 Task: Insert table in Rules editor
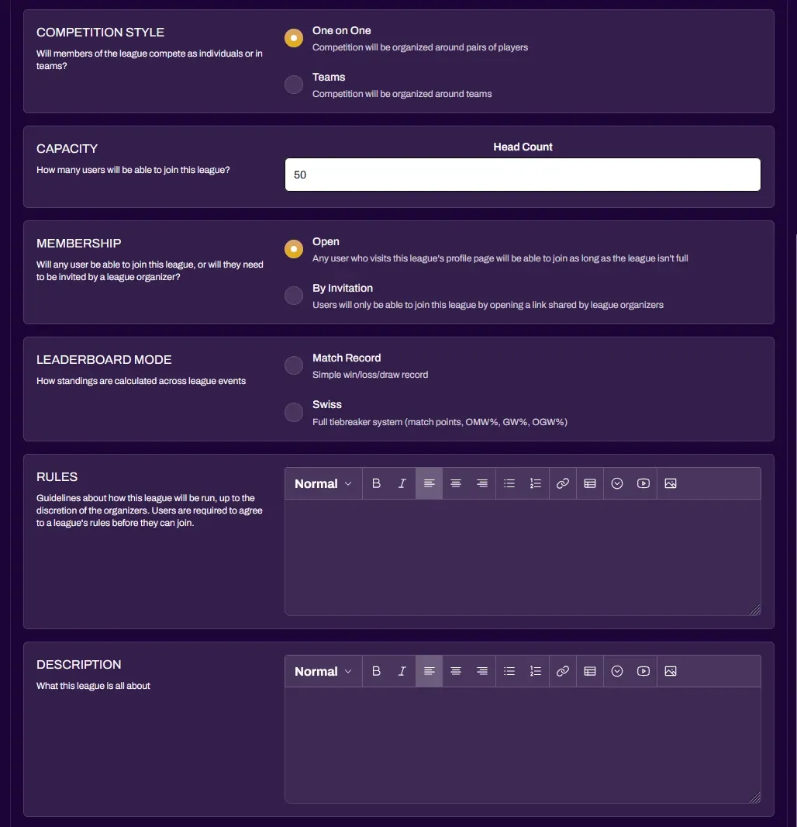[590, 483]
